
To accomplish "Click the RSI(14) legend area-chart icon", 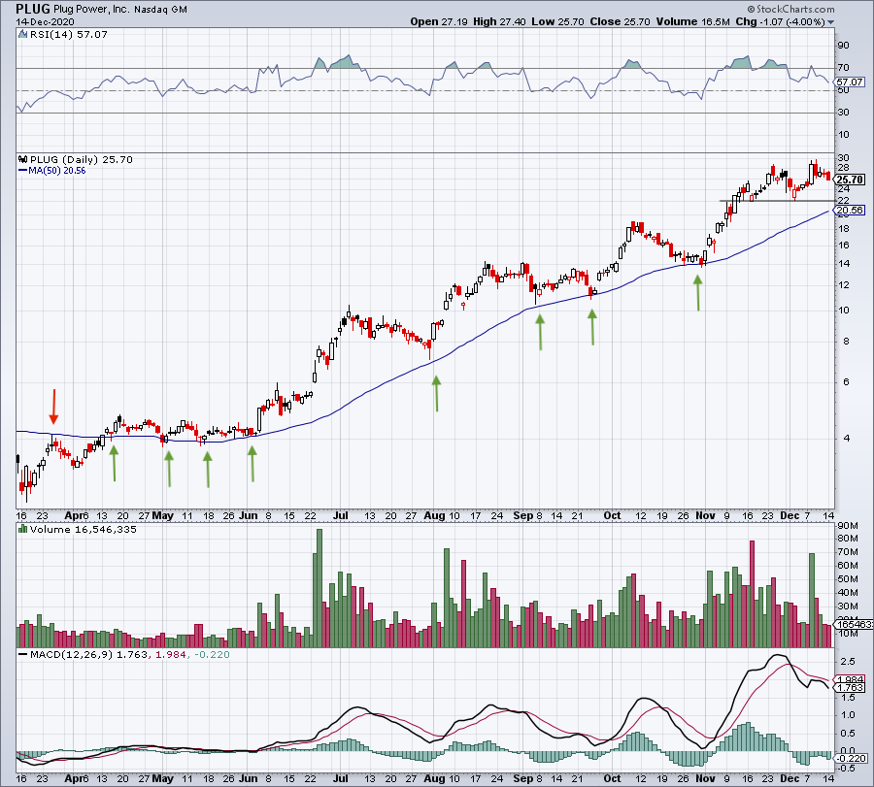I will (23, 35).
